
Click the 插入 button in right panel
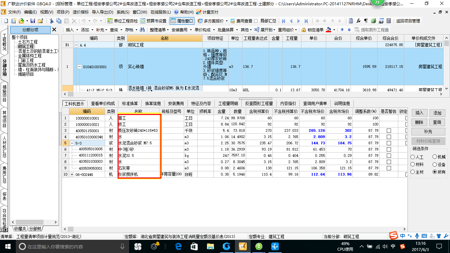[419, 113]
